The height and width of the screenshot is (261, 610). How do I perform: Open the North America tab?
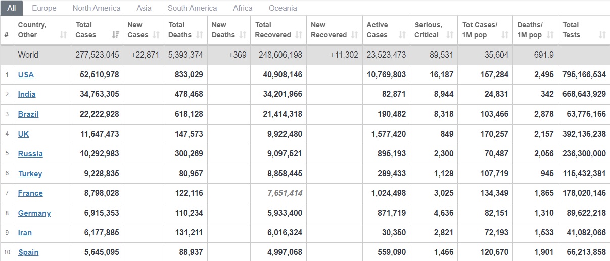click(x=97, y=8)
